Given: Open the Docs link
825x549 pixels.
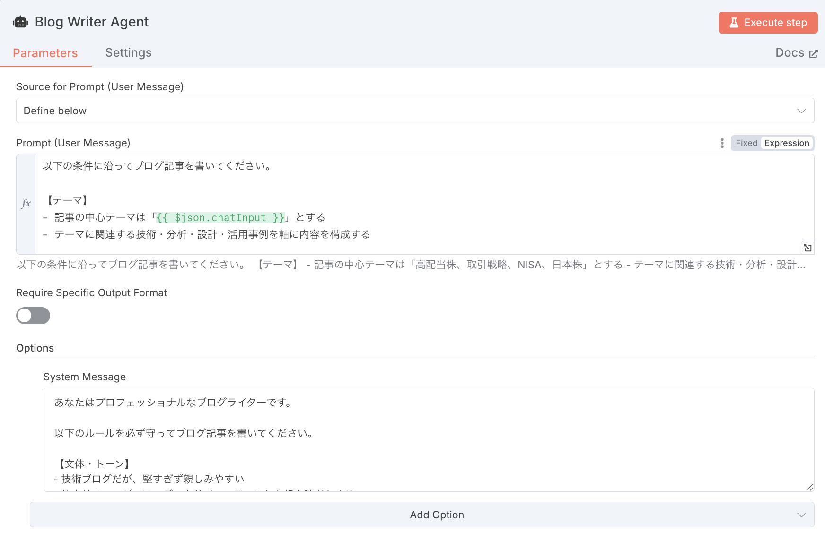Looking at the screenshot, I should click(790, 53).
